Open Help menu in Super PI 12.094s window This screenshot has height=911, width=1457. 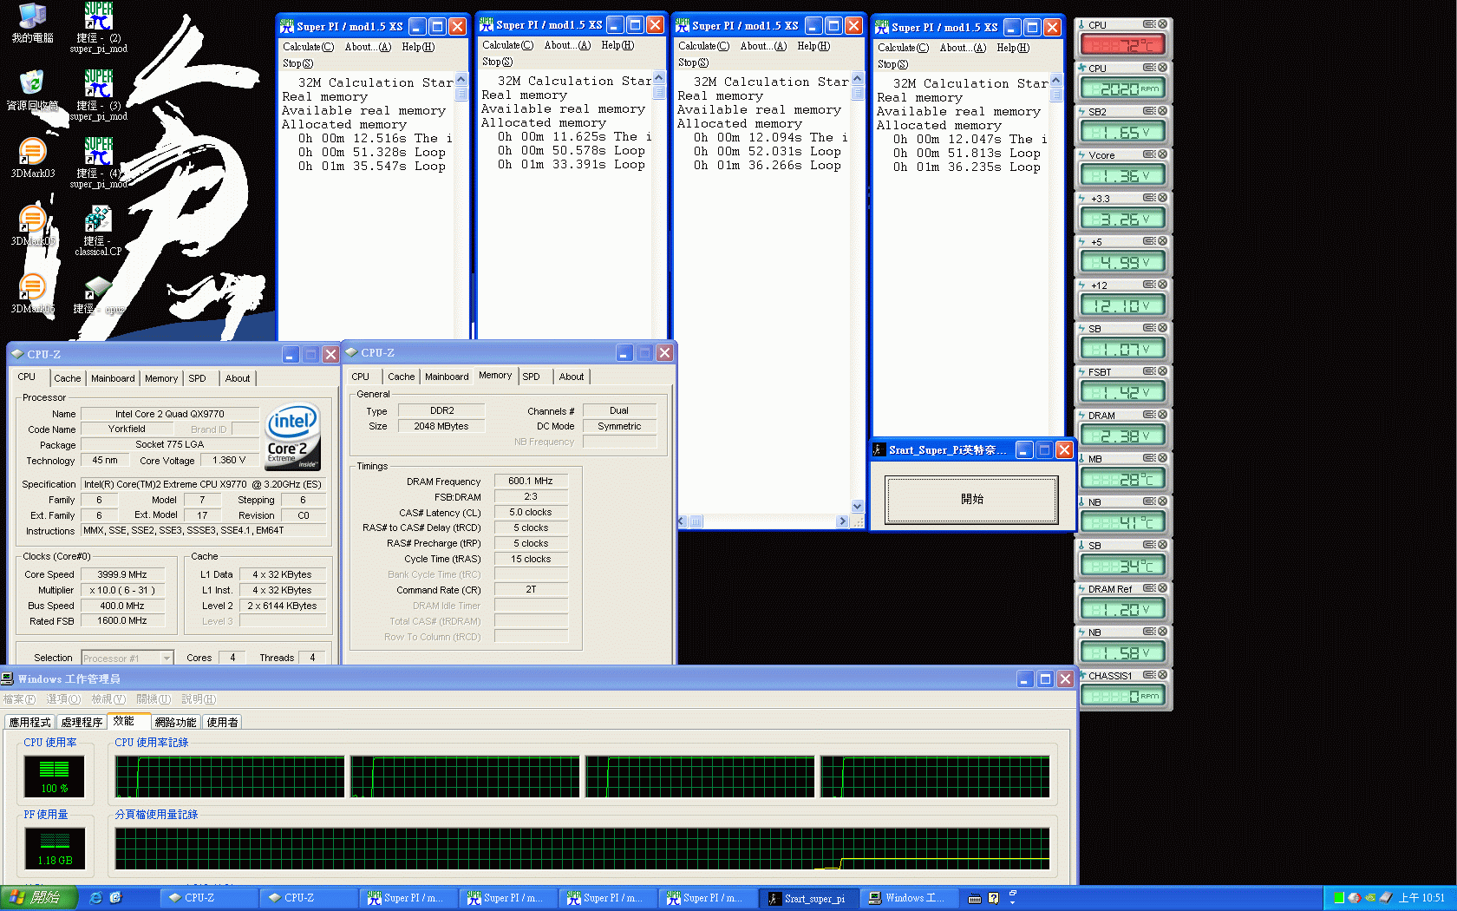coord(813,46)
